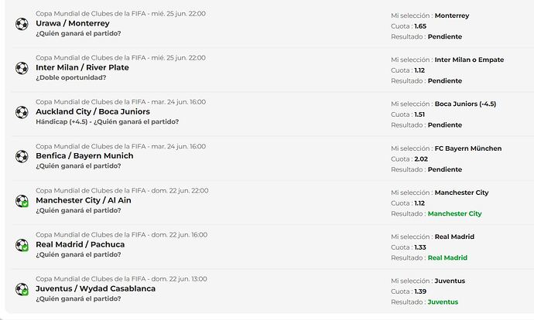The image size is (534, 320).
Task: Click the green Juventus result text
Action: 443,302
